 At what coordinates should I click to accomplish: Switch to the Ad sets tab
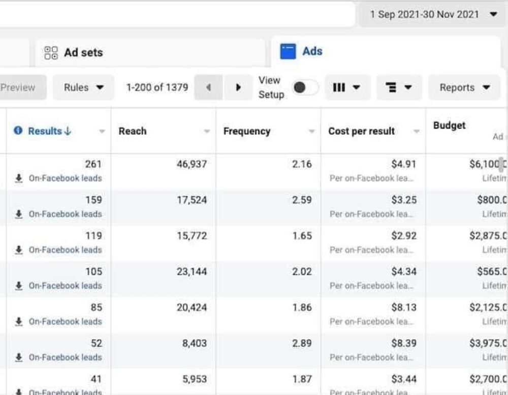point(150,52)
